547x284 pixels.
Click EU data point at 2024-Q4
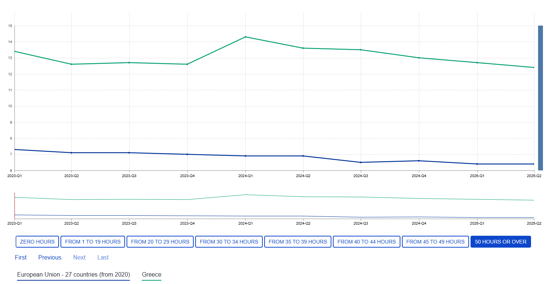tap(419, 161)
